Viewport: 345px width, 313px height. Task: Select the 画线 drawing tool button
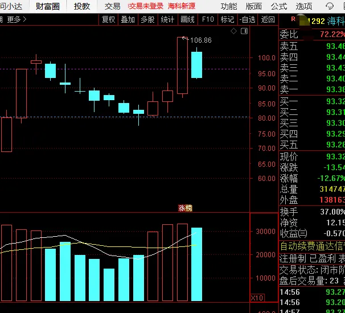[x=187, y=19]
